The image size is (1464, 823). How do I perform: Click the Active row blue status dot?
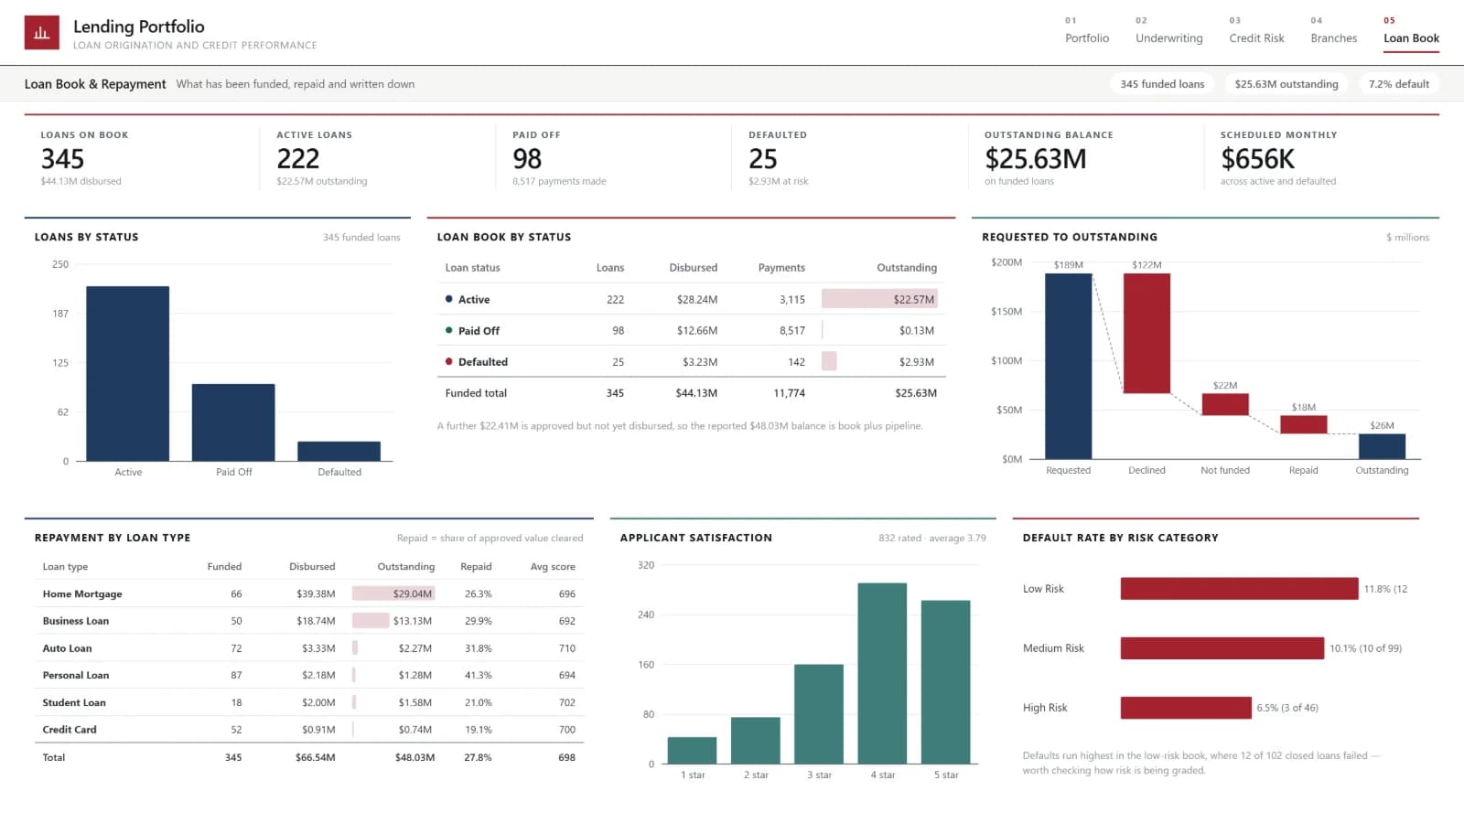[449, 299]
